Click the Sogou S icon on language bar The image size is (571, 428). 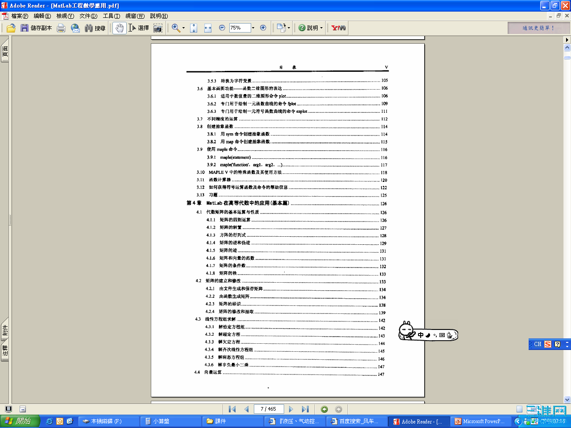coord(548,344)
